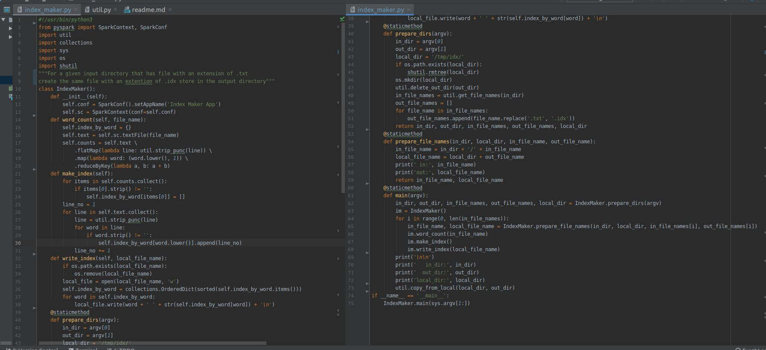Image resolution: width=766 pixels, height=350 pixels.
Task: Click the 'import collections' line
Action: pyautogui.click(x=65, y=43)
